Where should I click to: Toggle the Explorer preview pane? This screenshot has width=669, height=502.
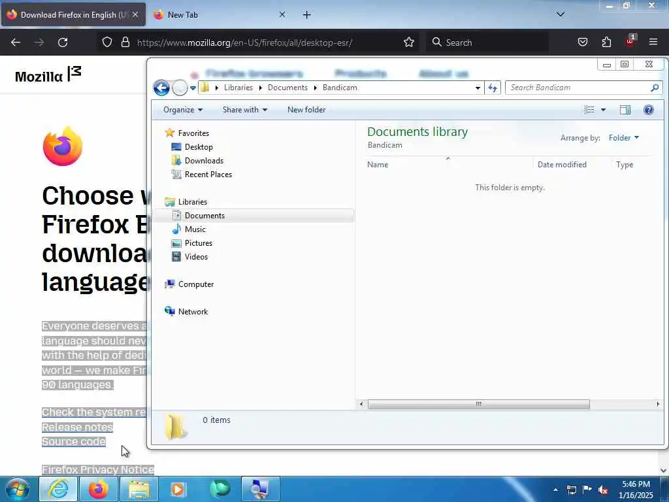(x=625, y=110)
